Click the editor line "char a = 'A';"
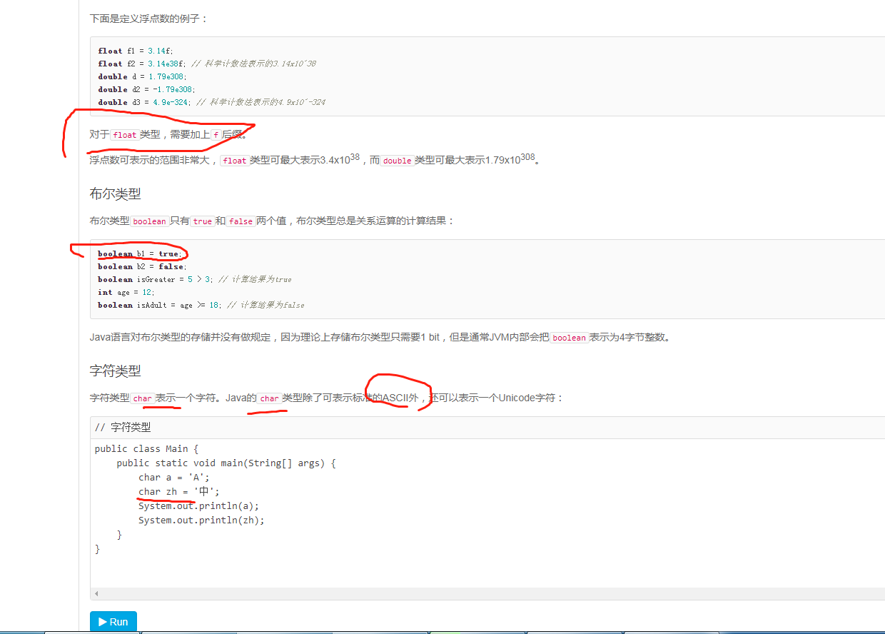Viewport: 885px width, 634px height. (174, 478)
